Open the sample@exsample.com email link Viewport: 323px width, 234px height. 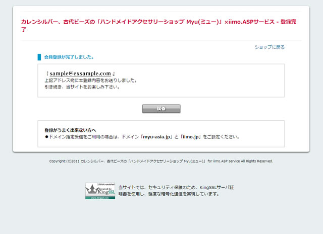coord(80,73)
